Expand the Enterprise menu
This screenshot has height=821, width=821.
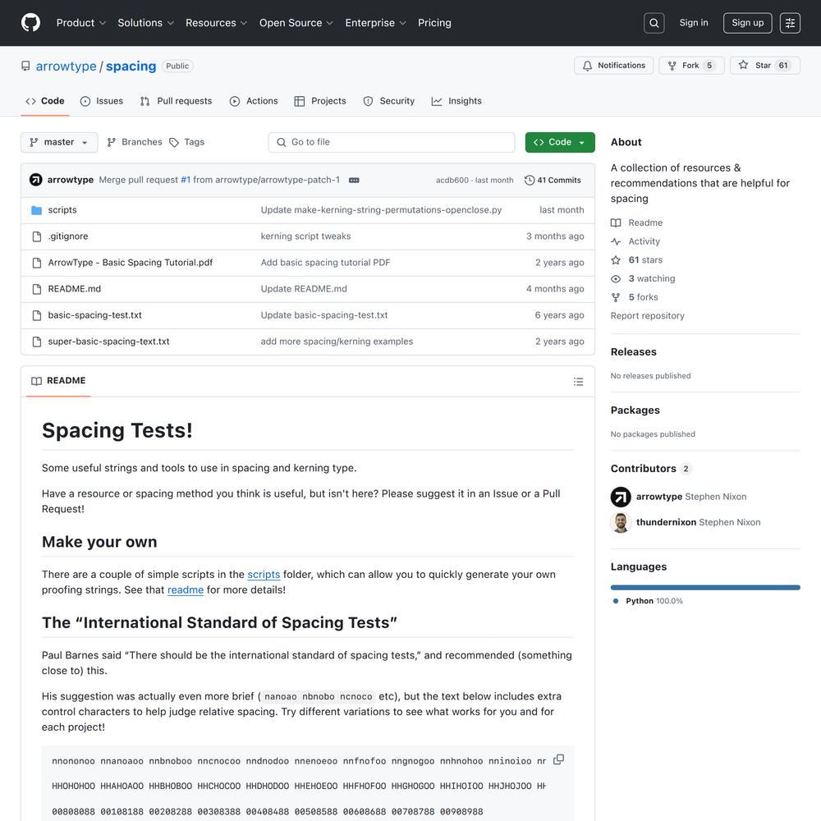click(x=375, y=23)
